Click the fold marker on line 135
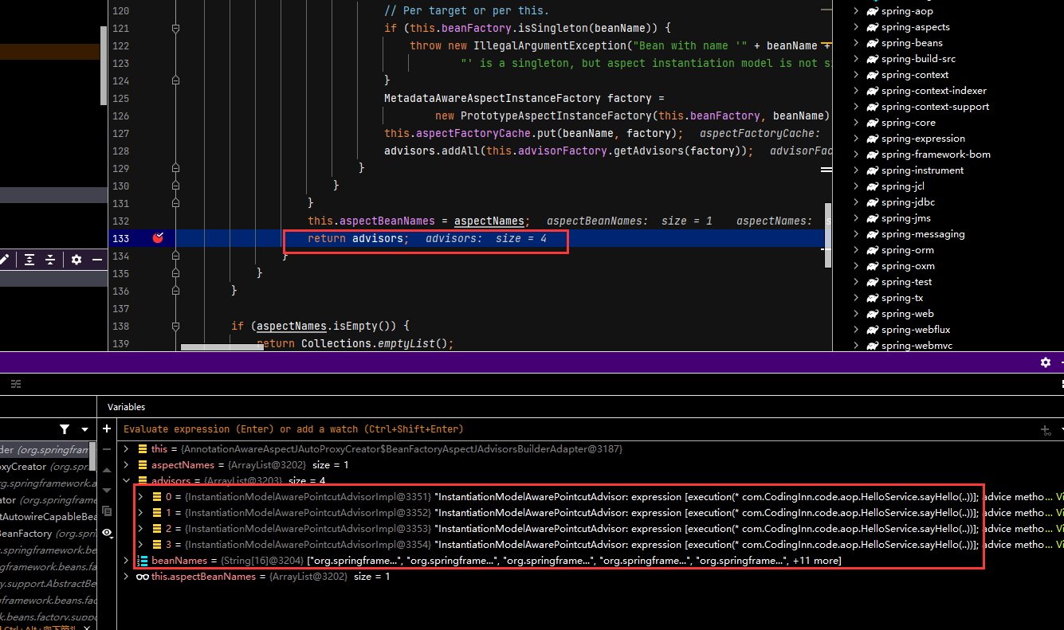 (x=176, y=273)
